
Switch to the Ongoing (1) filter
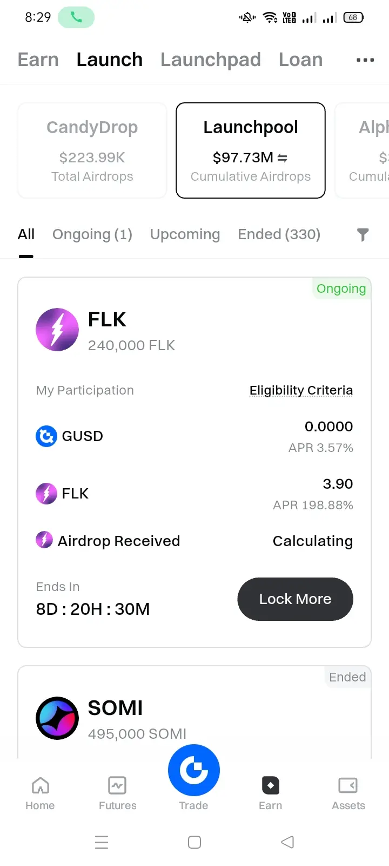[x=92, y=234]
